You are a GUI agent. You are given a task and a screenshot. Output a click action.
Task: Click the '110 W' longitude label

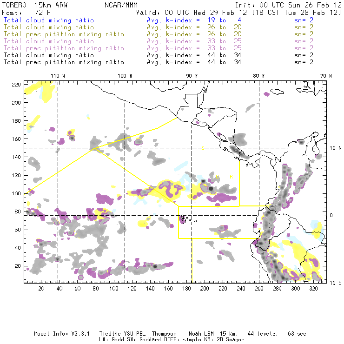click(58, 76)
